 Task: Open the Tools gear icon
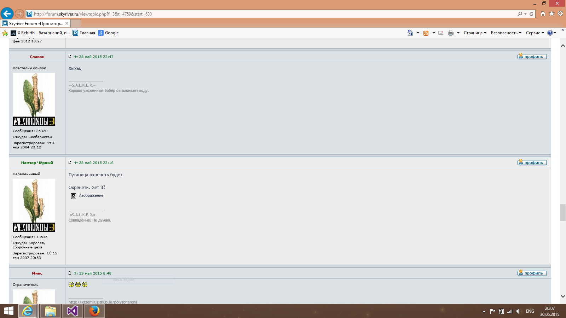pyautogui.click(x=560, y=13)
